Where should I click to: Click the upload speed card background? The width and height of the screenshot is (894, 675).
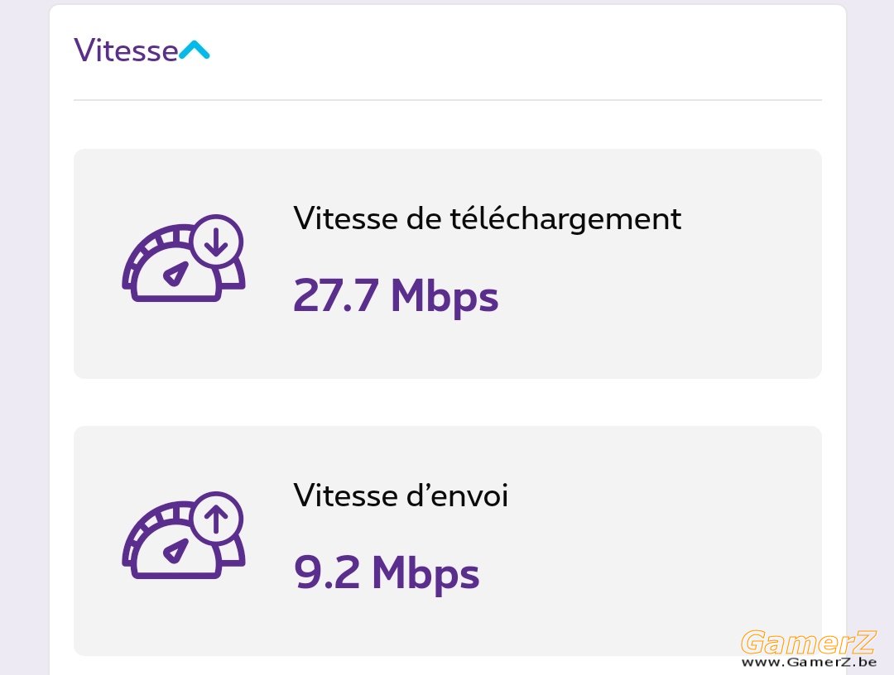448,540
